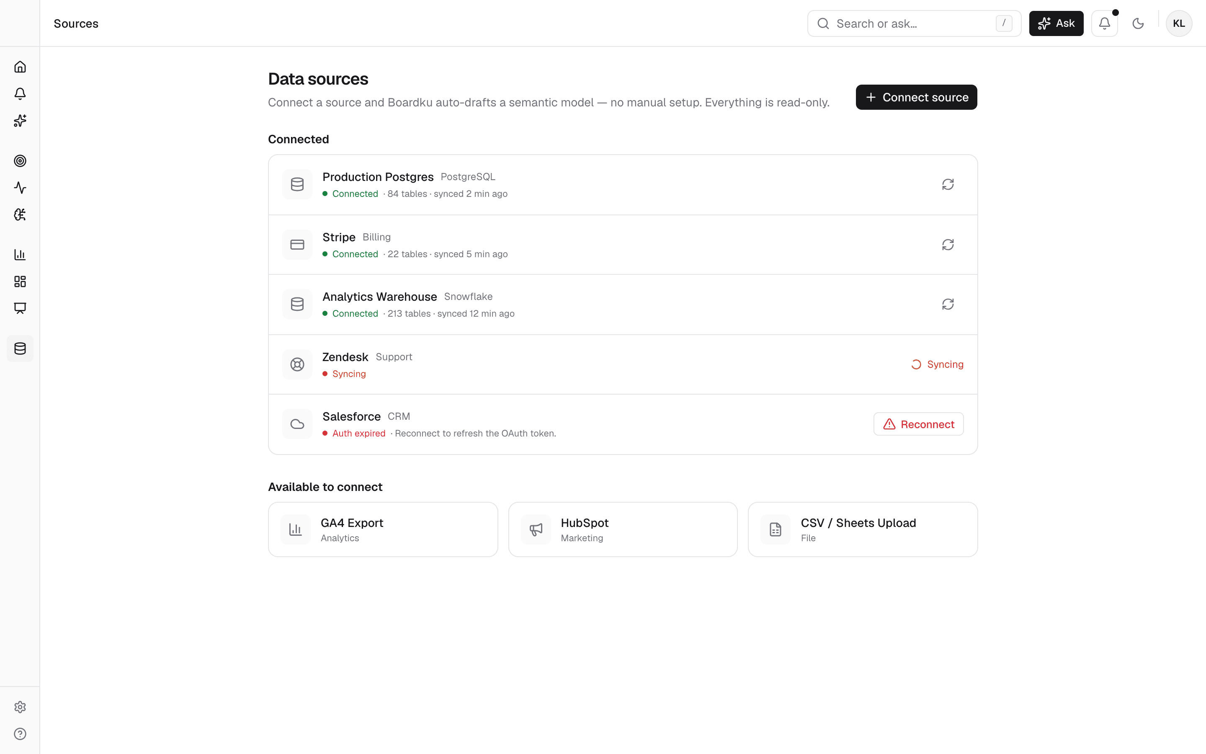Click the '22 tables · synced 5 min ago' text
The width and height of the screenshot is (1206, 754).
point(448,254)
